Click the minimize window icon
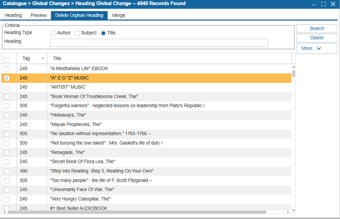 313,5
